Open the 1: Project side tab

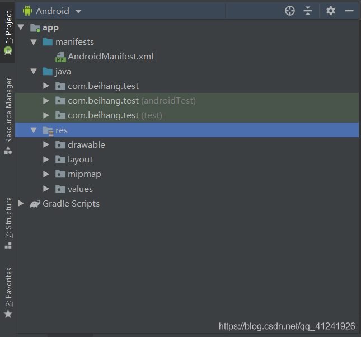point(8,32)
